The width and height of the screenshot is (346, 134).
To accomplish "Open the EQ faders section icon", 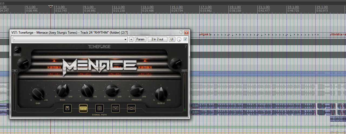I will tap(115, 108).
